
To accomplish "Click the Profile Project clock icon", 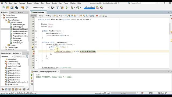I will (x=78, y=8).
